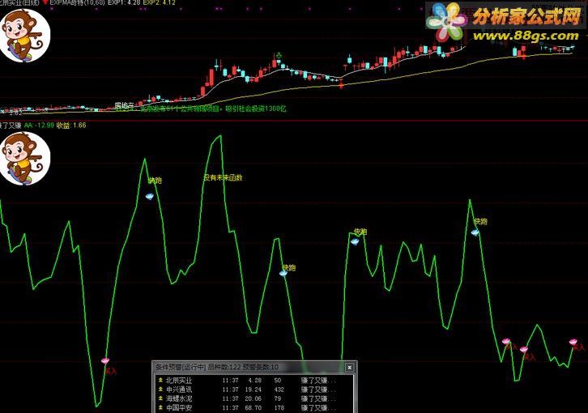Select 北辰实业 in the alert list

(179, 381)
